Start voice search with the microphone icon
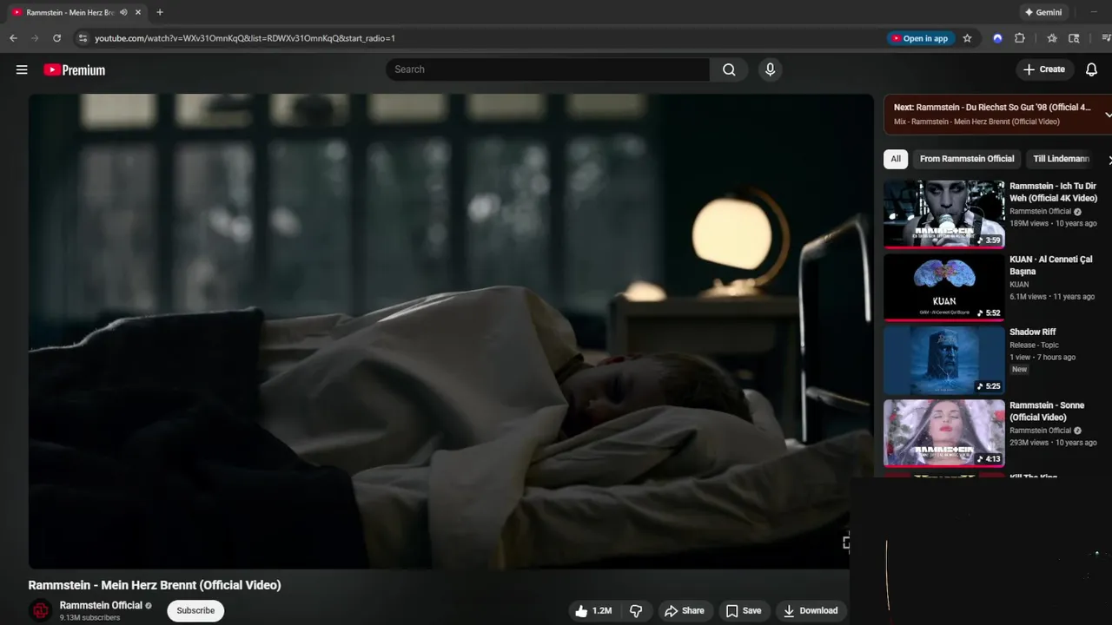 (770, 69)
